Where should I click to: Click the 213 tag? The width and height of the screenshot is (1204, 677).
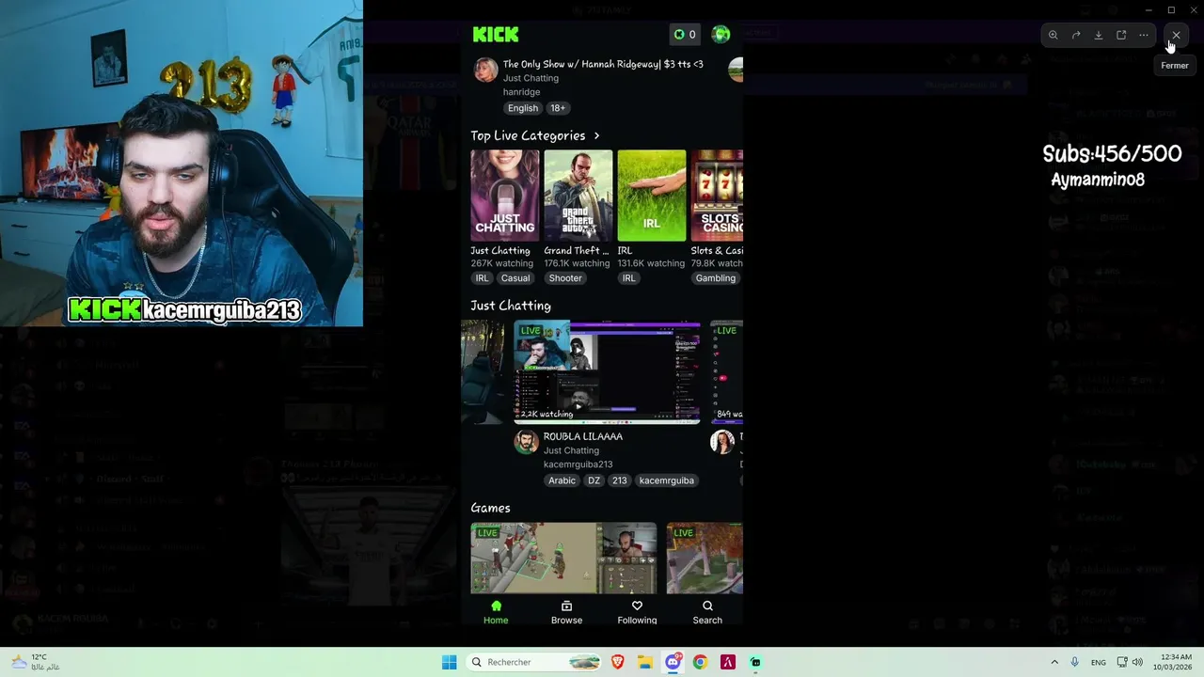click(619, 480)
